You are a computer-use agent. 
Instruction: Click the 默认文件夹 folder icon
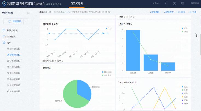click(x=4, y=30)
